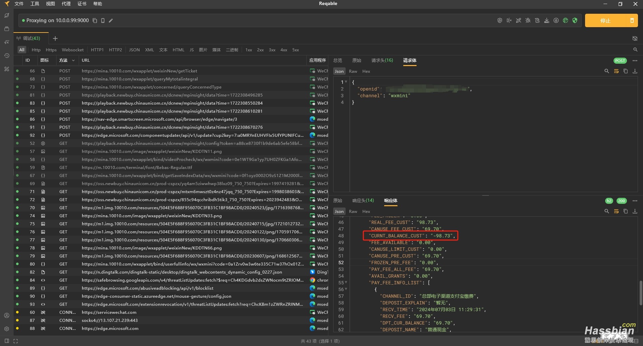Screen dimensions: 643x346
Task: Filter traffic by 图片
Action: [x=203, y=50]
